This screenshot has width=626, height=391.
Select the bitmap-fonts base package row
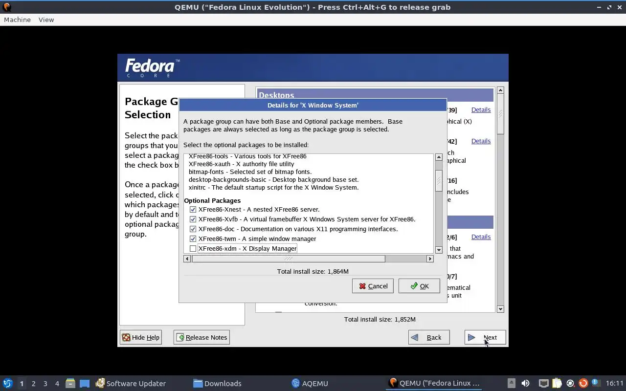coord(250,172)
